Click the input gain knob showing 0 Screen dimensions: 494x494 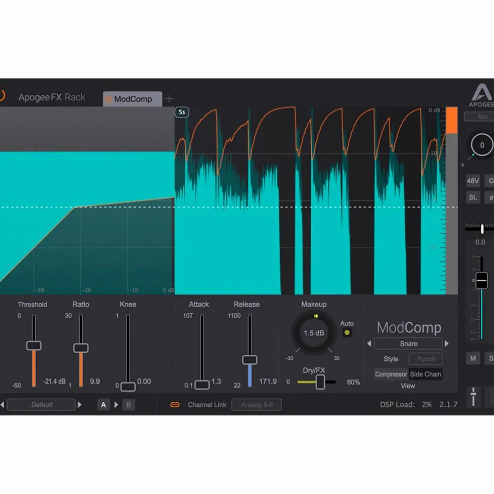point(482,145)
